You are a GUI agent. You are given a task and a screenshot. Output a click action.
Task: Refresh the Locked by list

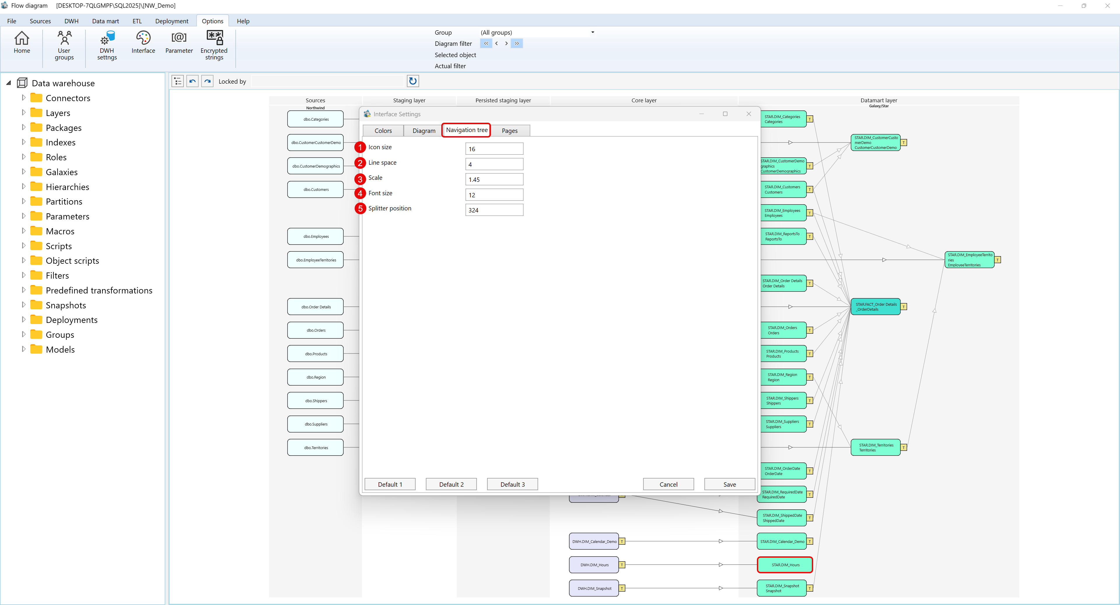coord(412,81)
